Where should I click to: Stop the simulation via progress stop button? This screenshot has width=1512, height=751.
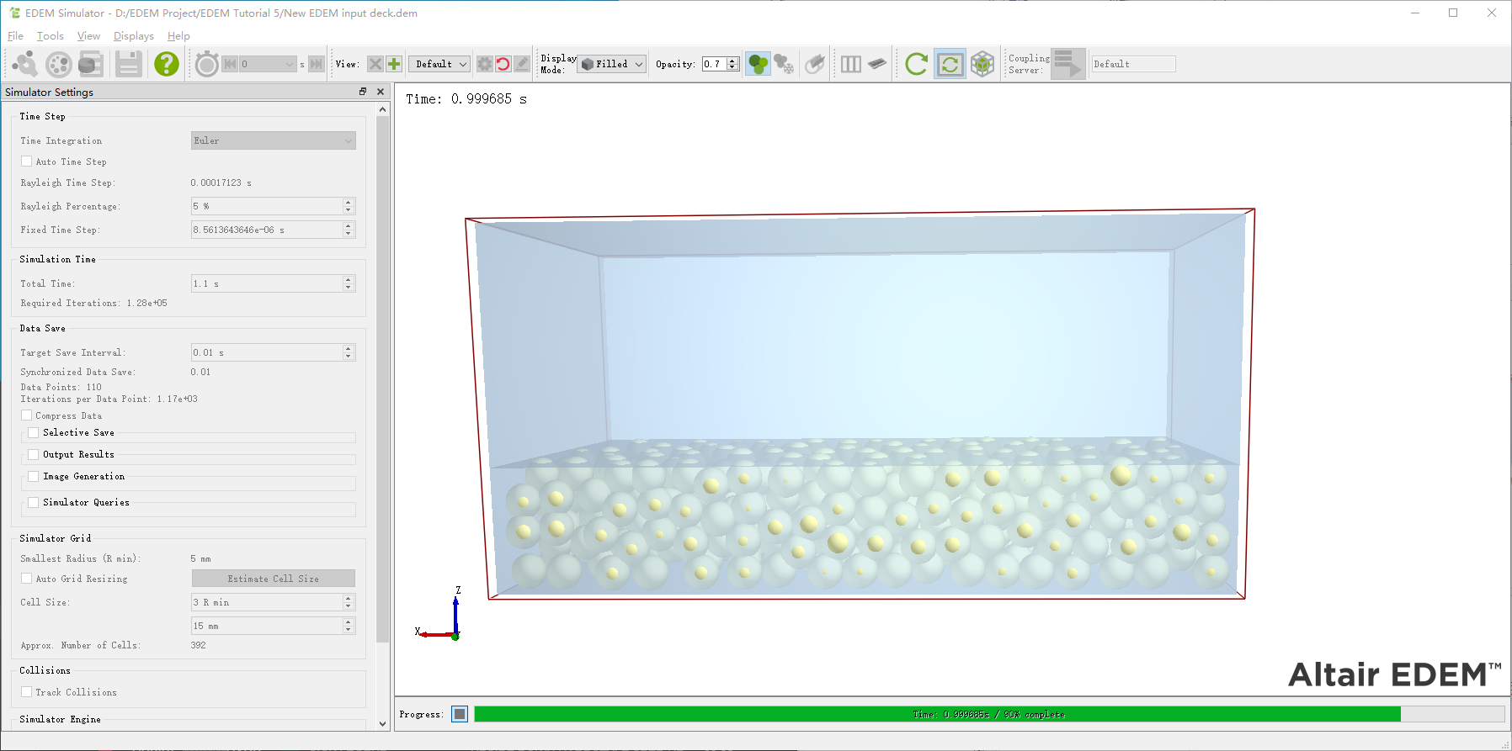pos(460,714)
